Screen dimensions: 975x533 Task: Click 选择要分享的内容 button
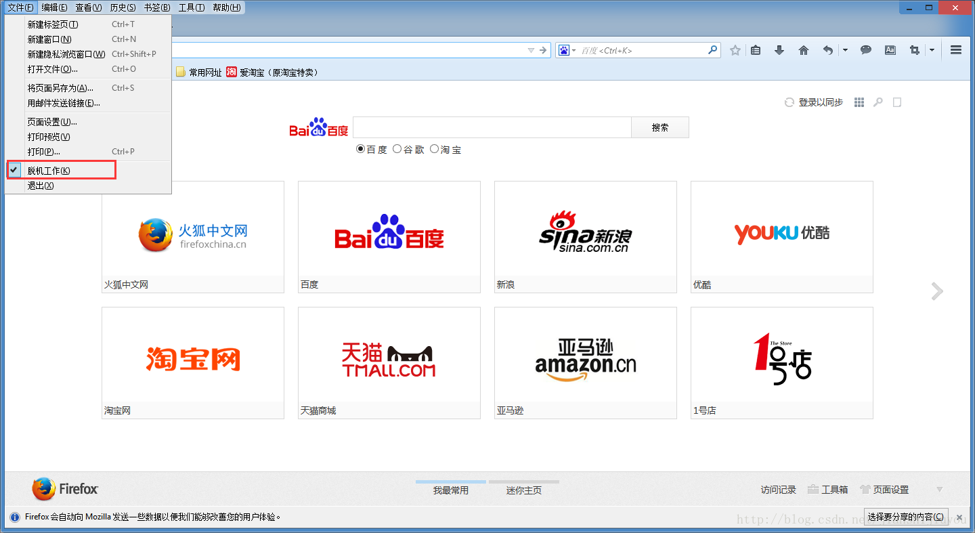(x=906, y=517)
